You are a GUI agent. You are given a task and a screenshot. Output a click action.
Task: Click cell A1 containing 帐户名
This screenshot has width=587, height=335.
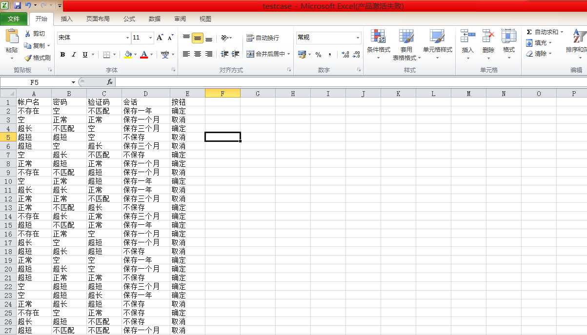[34, 102]
